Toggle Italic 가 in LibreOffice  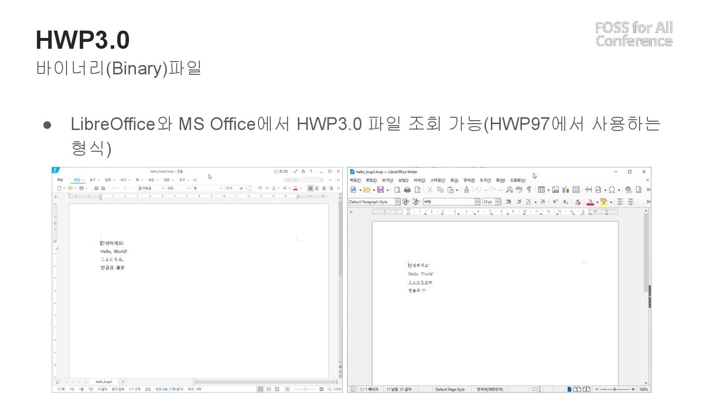518,202
